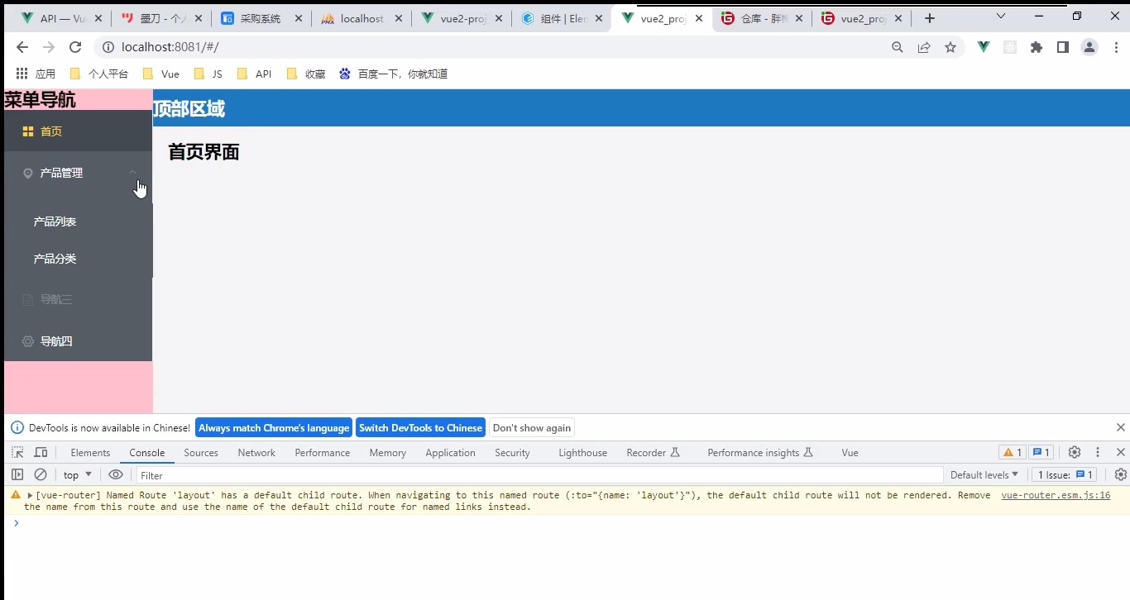Switch to the Network tab
The height and width of the screenshot is (600, 1130).
pyautogui.click(x=256, y=452)
